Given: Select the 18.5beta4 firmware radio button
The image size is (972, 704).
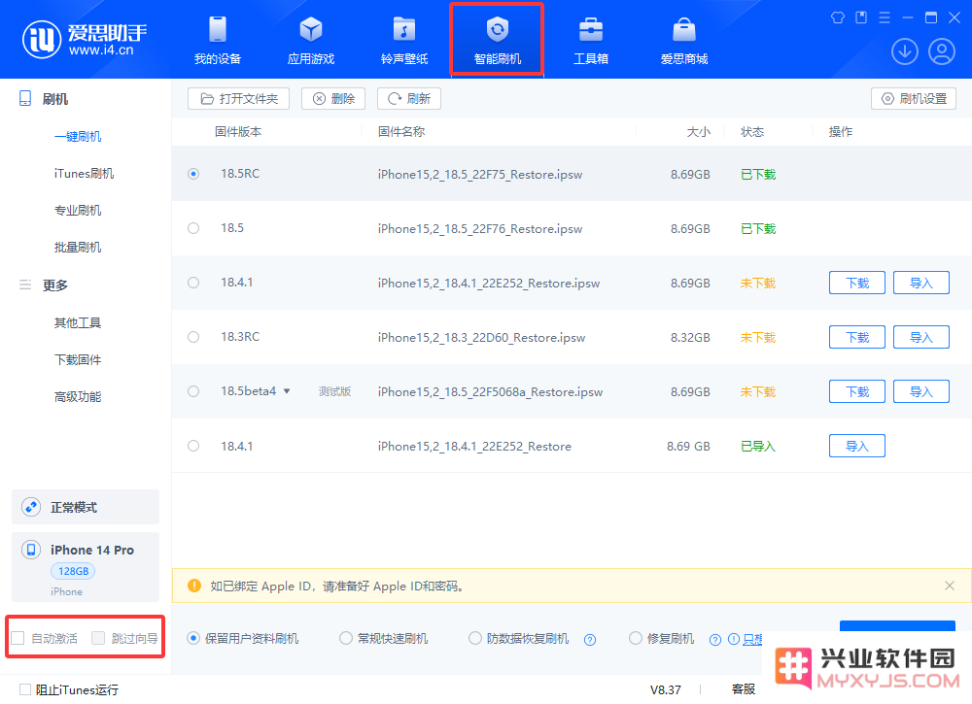Looking at the screenshot, I should [x=193, y=391].
